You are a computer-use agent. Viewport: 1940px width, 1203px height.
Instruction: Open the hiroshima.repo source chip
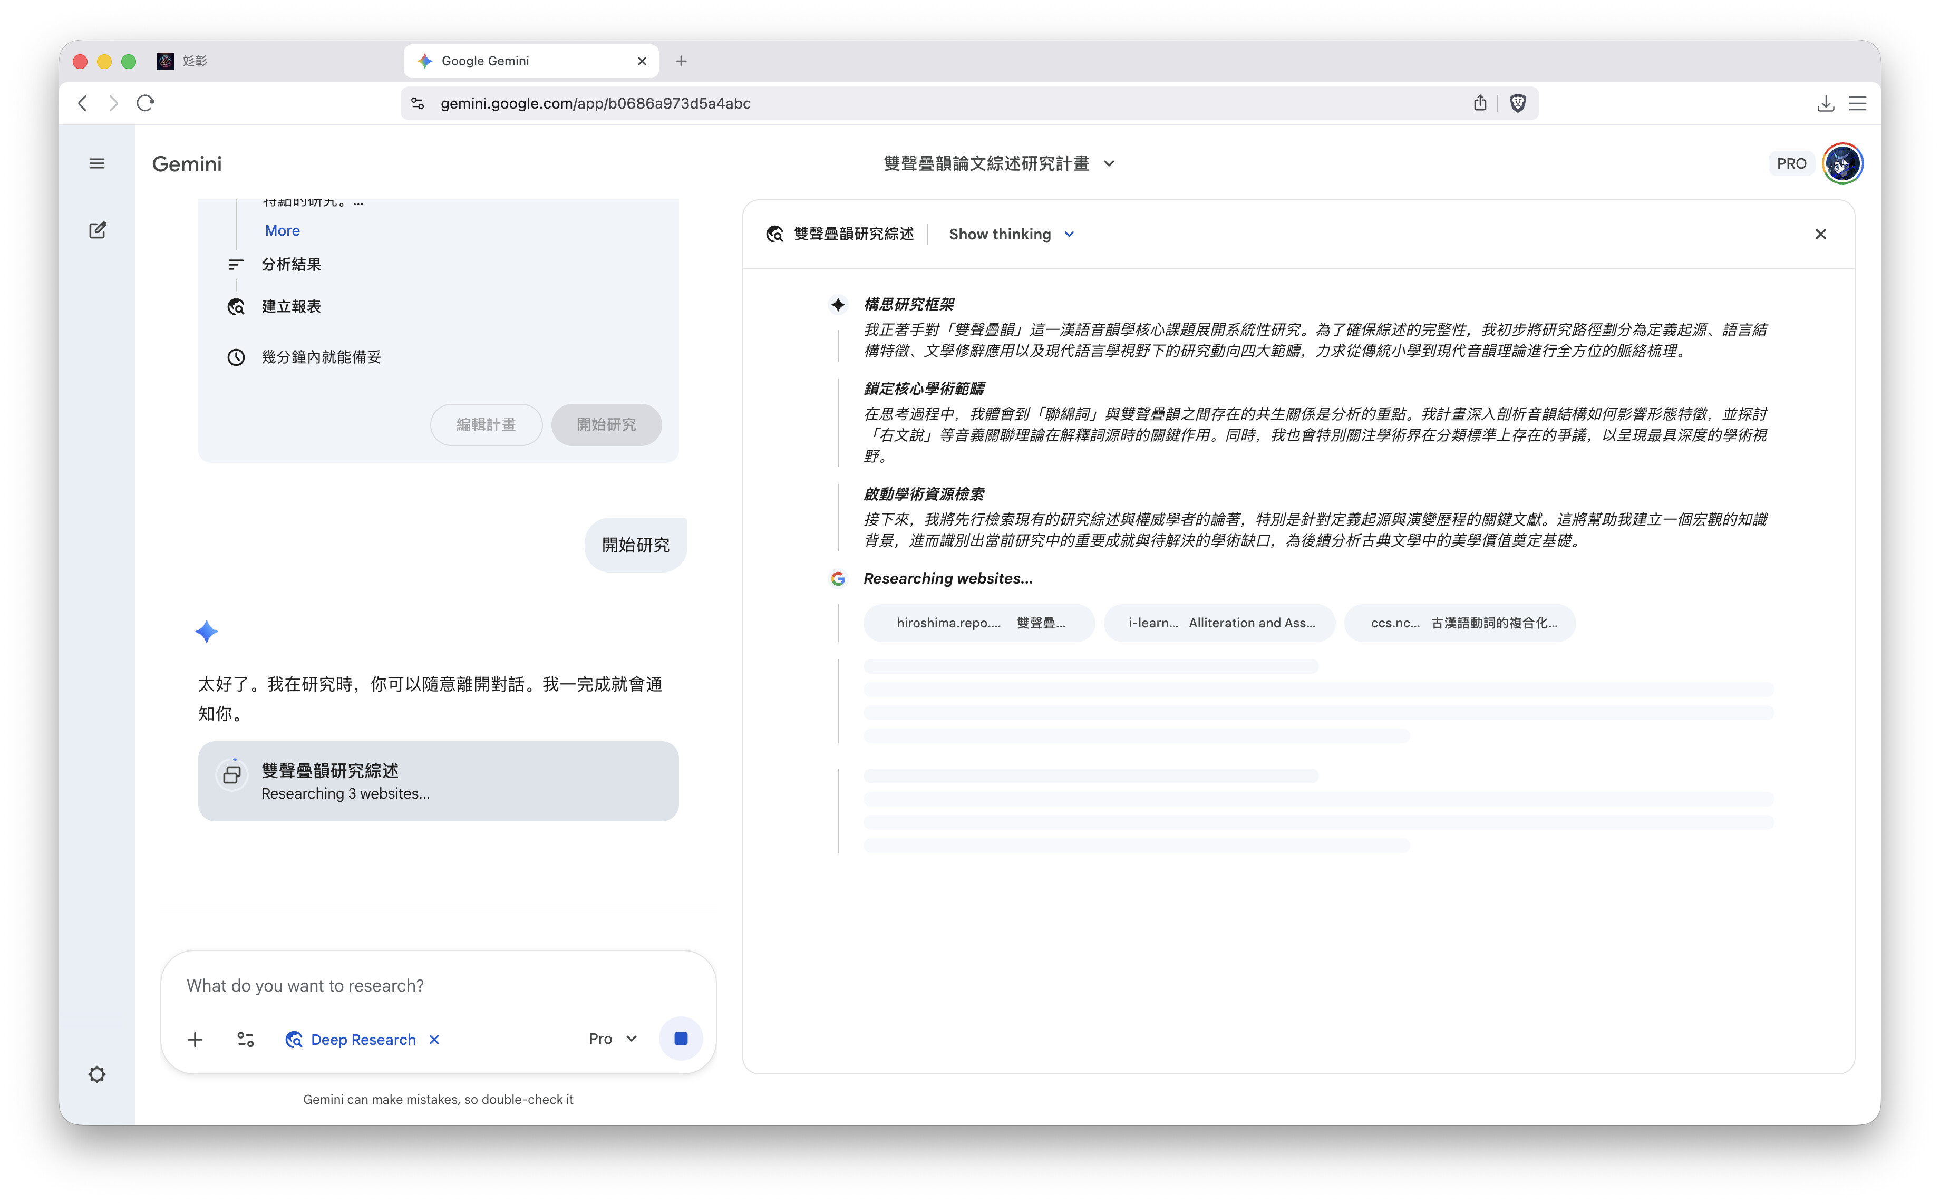pyautogui.click(x=978, y=623)
